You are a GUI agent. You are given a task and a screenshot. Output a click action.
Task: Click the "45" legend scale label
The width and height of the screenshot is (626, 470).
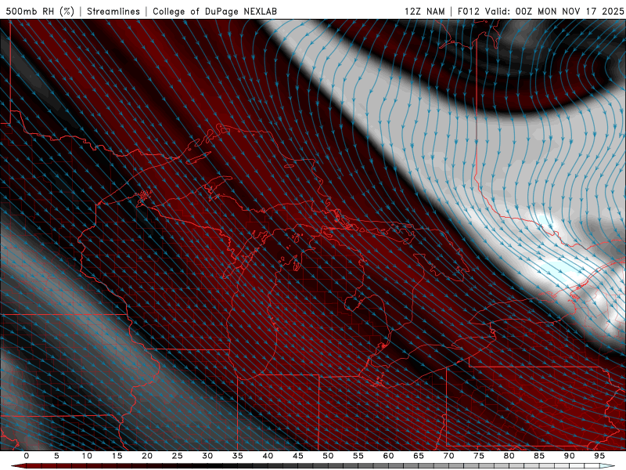point(298,456)
